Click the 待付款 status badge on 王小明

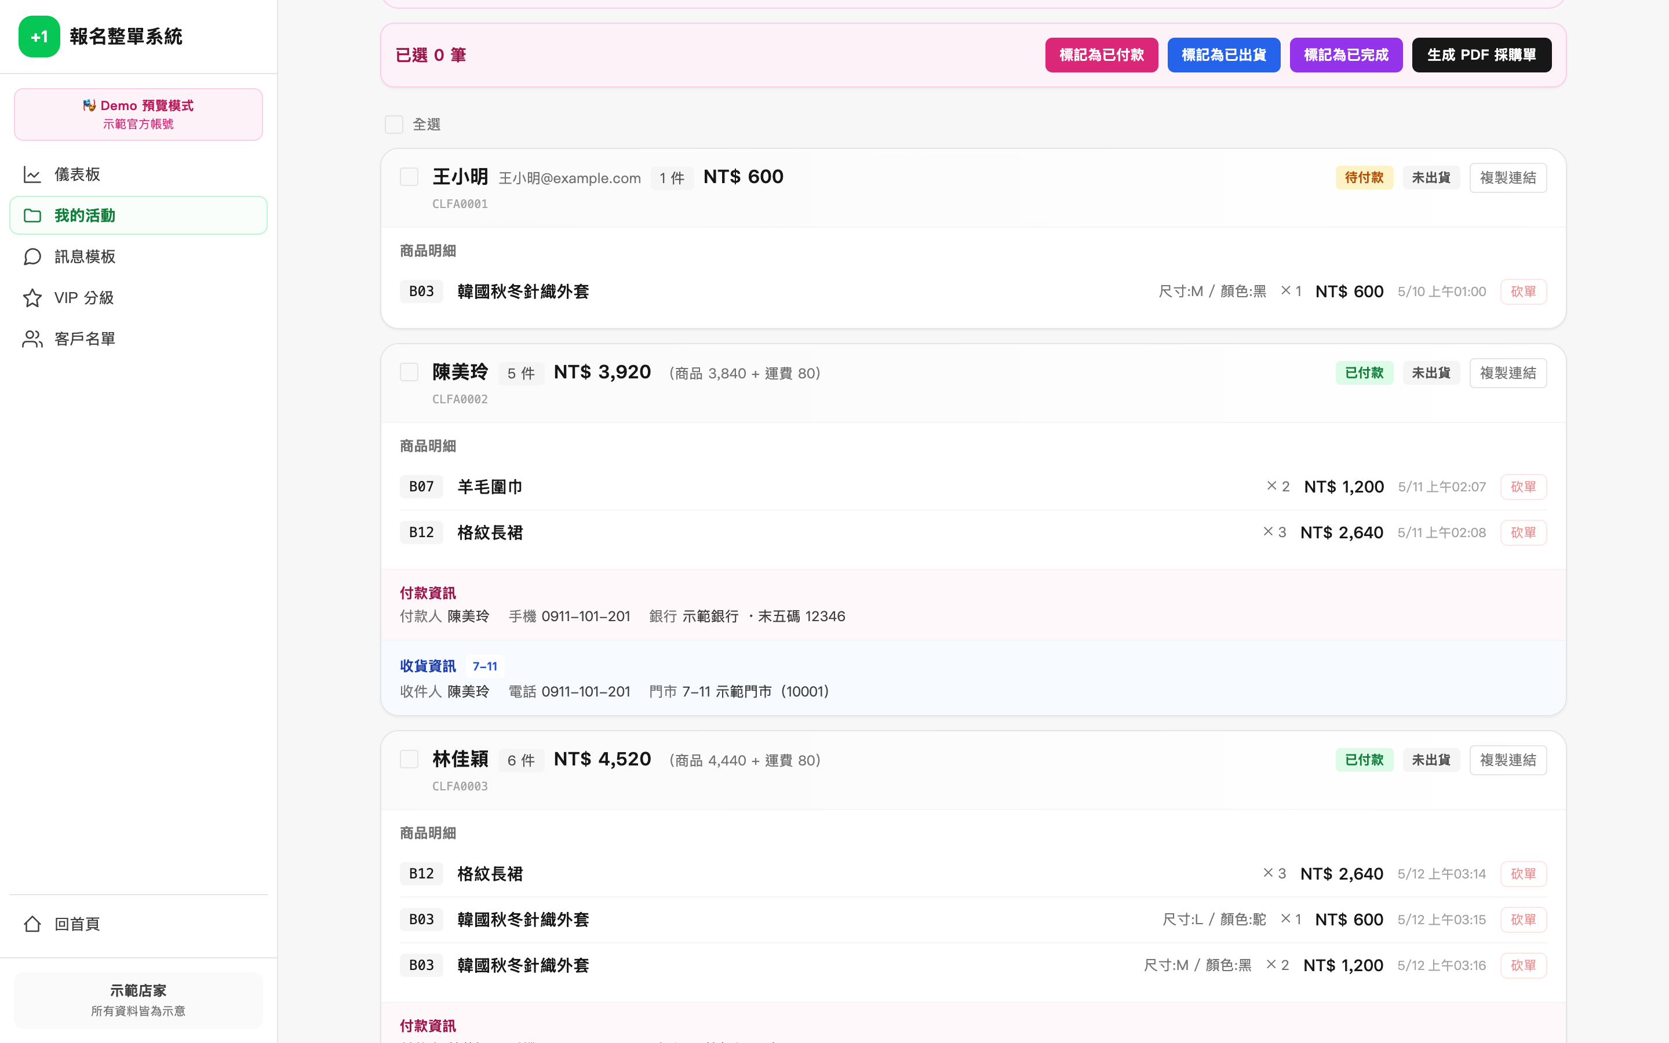pos(1364,178)
